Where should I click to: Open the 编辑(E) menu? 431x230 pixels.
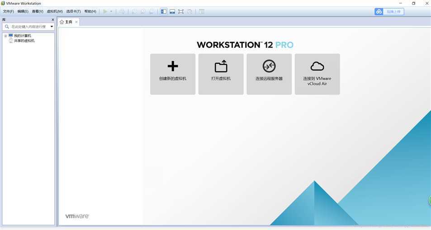tap(23, 12)
